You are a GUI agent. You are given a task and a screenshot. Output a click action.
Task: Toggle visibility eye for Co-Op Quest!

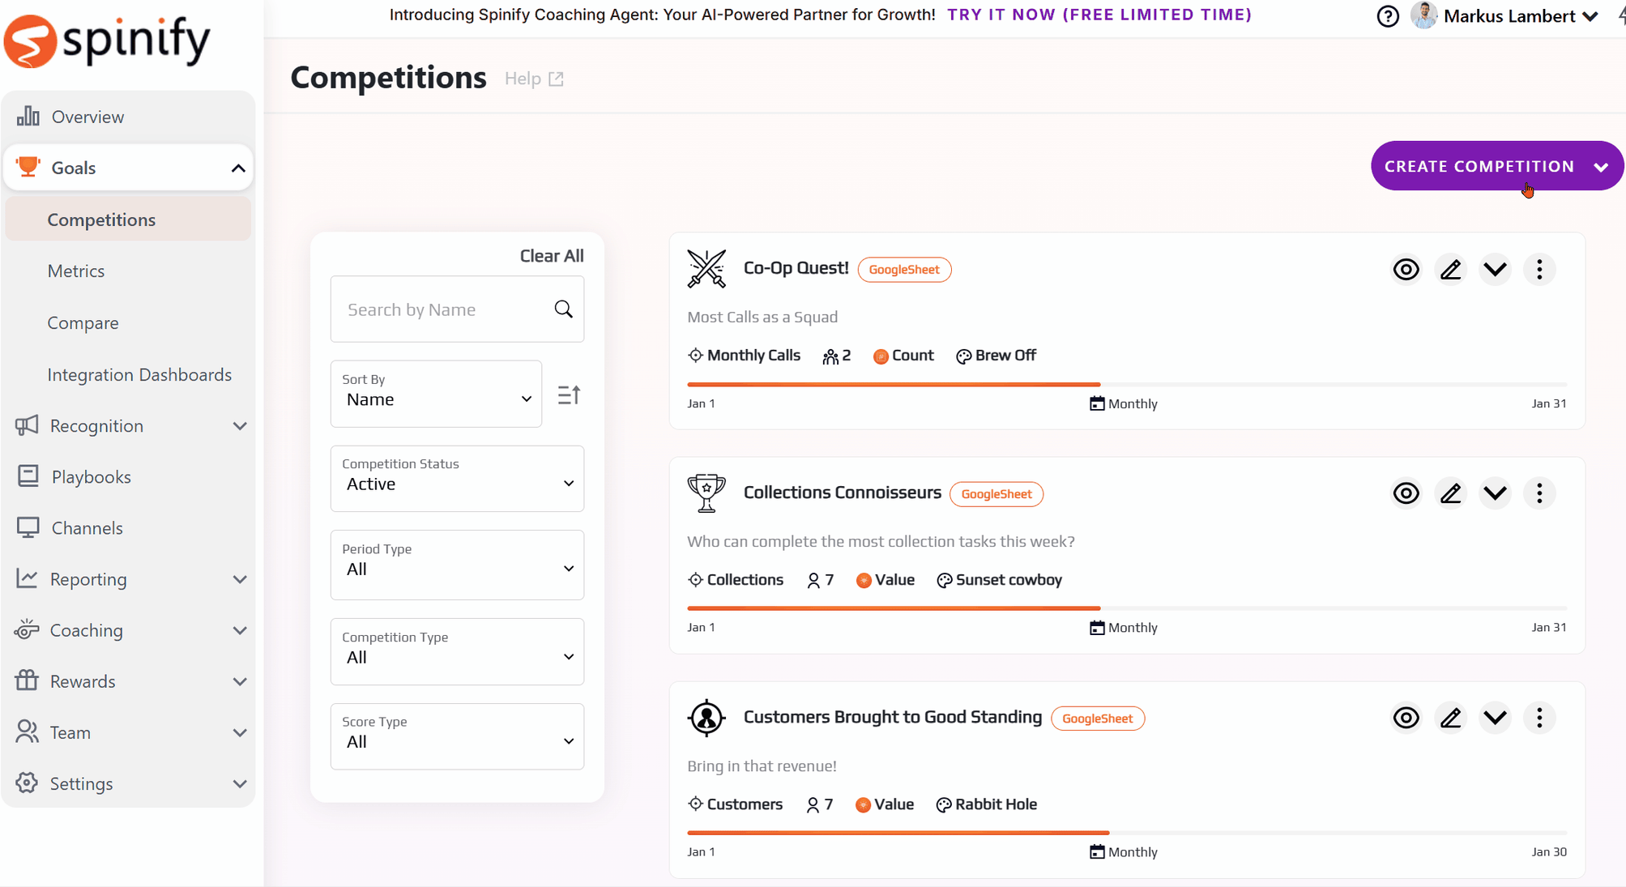[x=1406, y=269]
